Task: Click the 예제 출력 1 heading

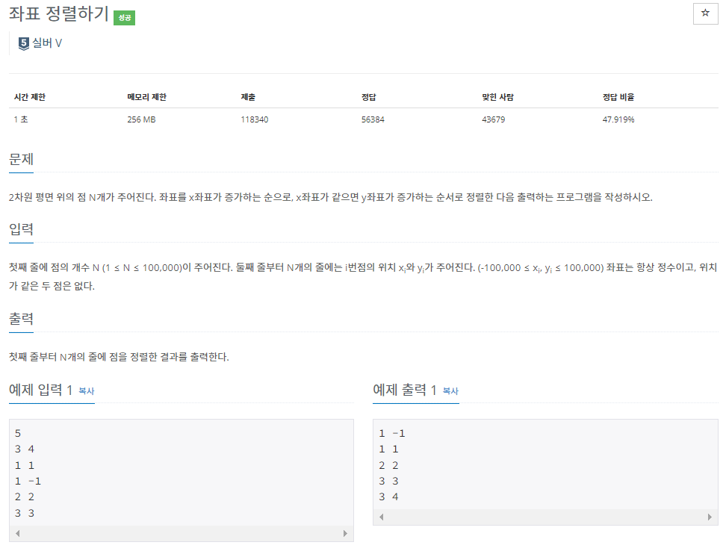Action: pos(405,390)
